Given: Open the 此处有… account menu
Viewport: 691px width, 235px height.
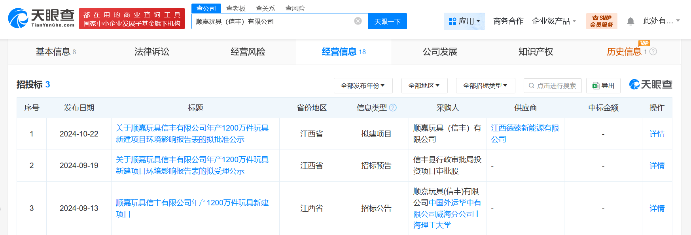Looking at the screenshot, I should (x=661, y=21).
